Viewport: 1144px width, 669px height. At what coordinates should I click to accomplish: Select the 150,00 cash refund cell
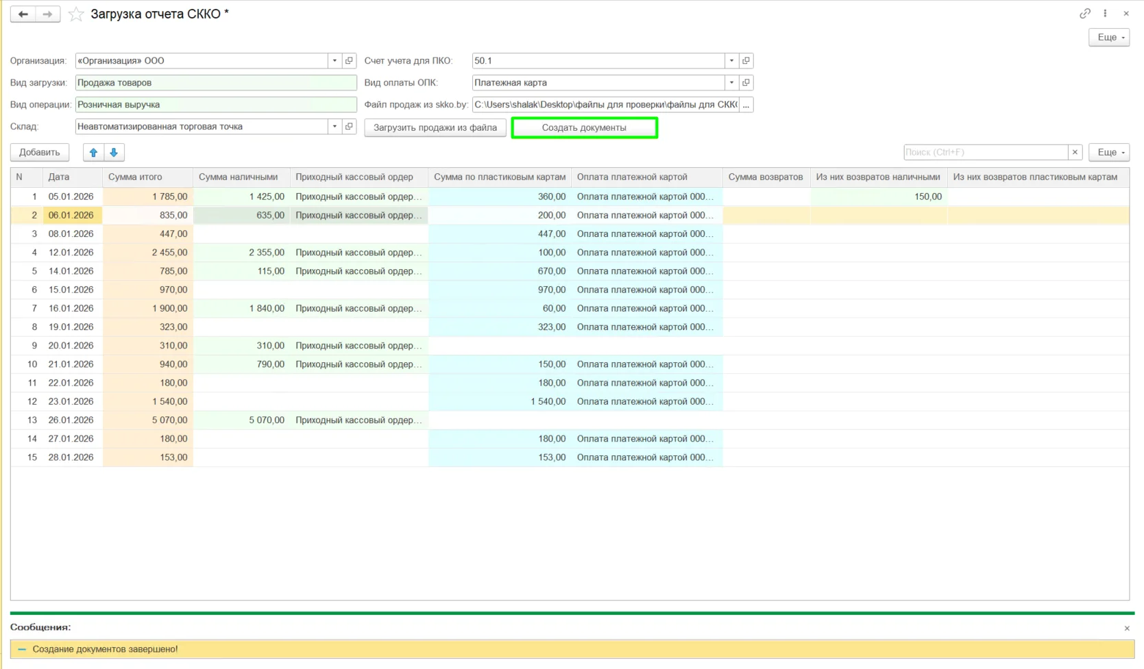(879, 197)
